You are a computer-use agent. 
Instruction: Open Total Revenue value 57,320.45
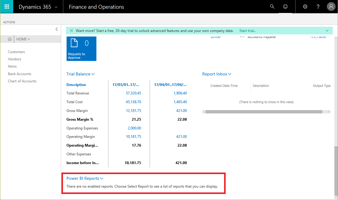click(133, 93)
